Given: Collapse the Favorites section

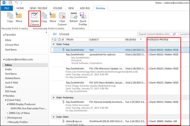Looking at the screenshot, I should tap(4, 35).
